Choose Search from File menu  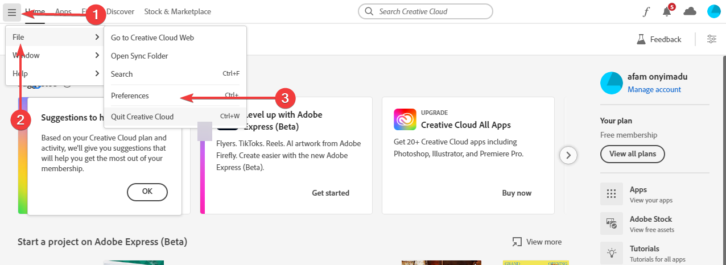click(x=175, y=74)
